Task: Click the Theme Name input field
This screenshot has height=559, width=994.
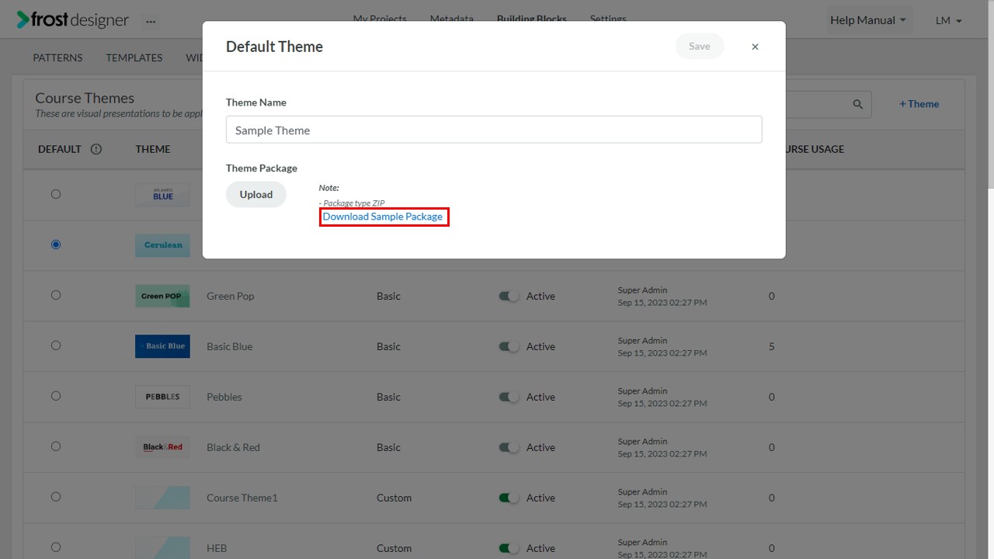Action: click(494, 130)
